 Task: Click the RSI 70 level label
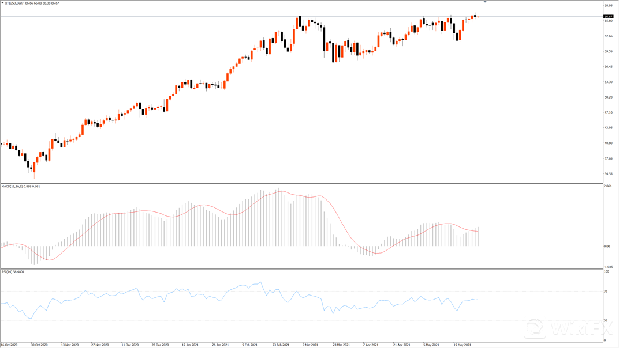click(x=606, y=292)
